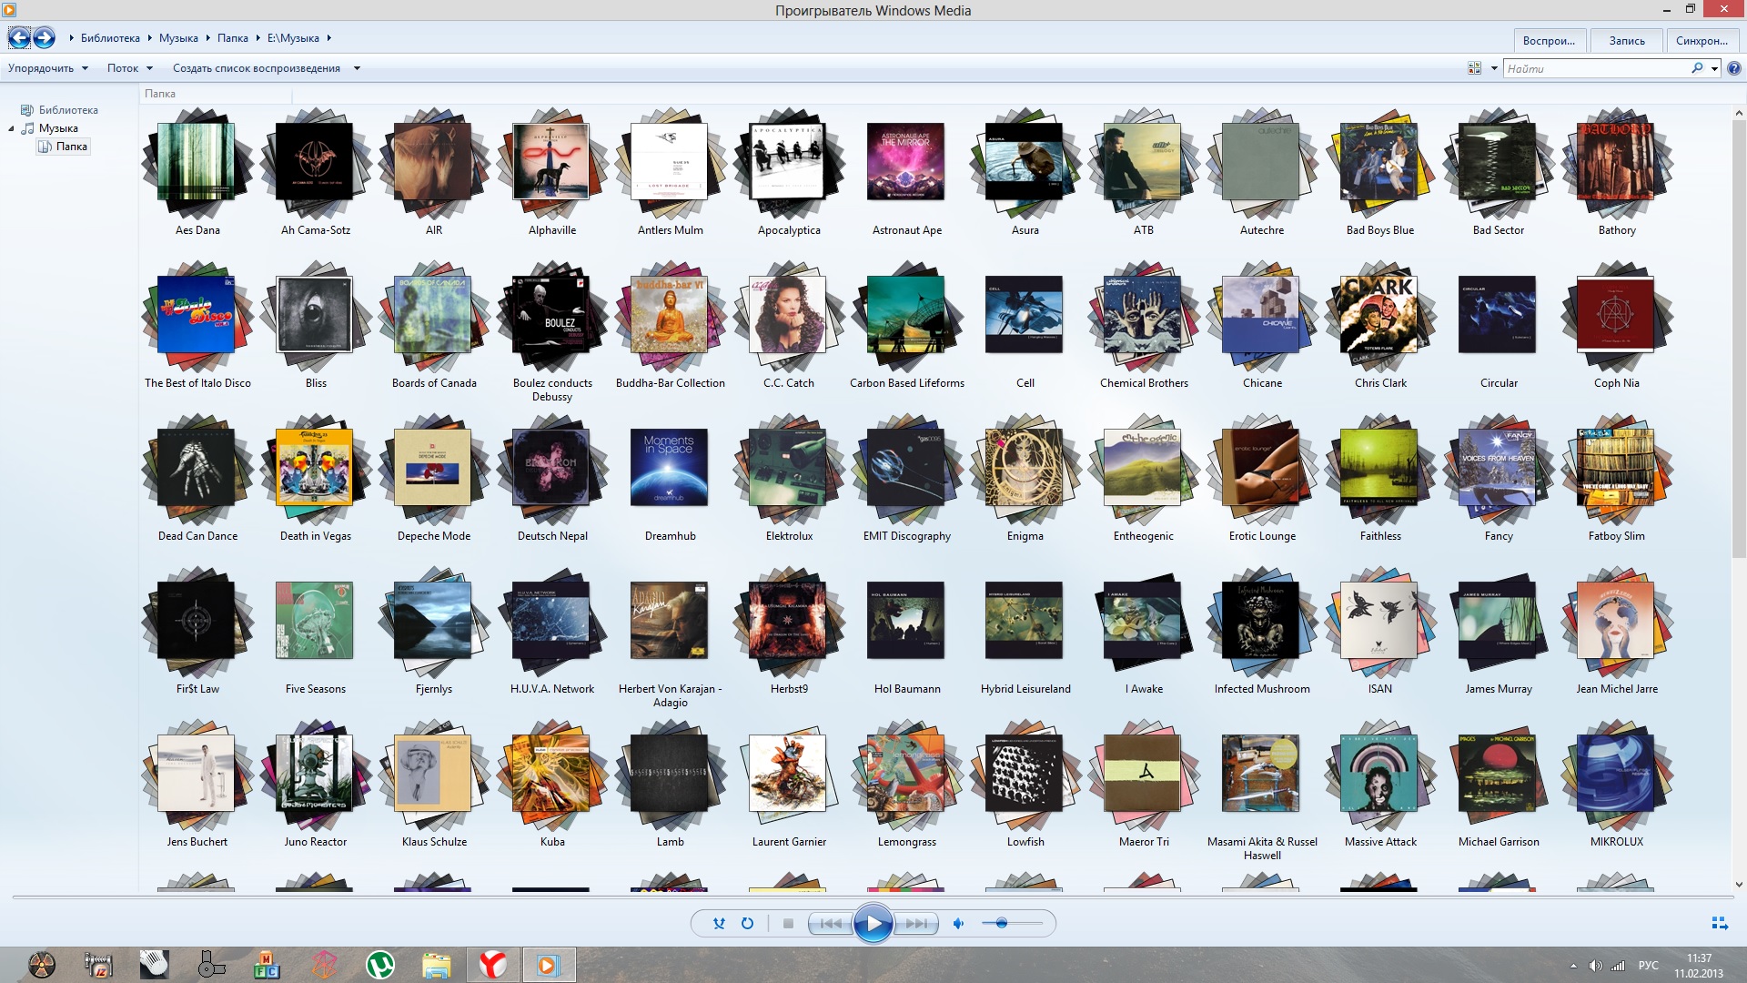
Task: Click the РУС language indicator
Action: [1648, 966]
